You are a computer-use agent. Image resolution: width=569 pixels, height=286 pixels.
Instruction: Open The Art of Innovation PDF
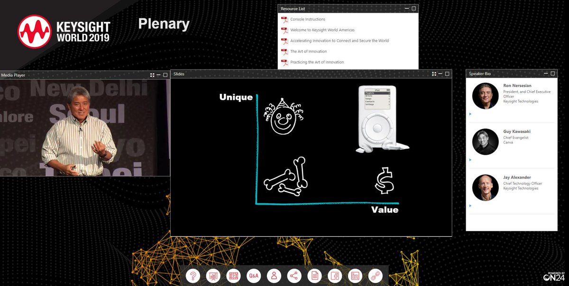(x=308, y=51)
